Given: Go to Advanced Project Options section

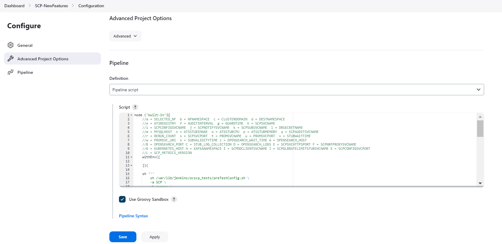Looking at the screenshot, I should tap(52, 59).
